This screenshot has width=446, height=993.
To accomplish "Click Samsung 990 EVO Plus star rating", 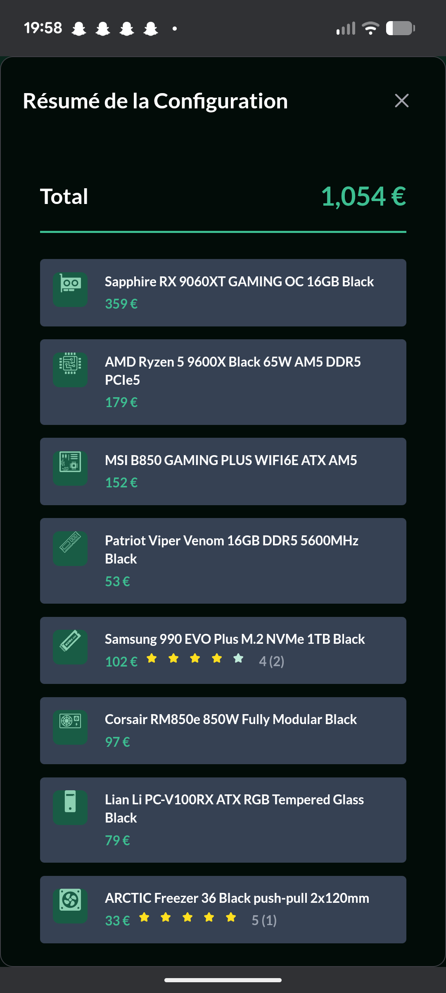I will (x=195, y=658).
